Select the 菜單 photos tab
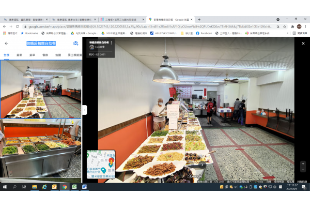310x207 pixels. click(x=32, y=55)
